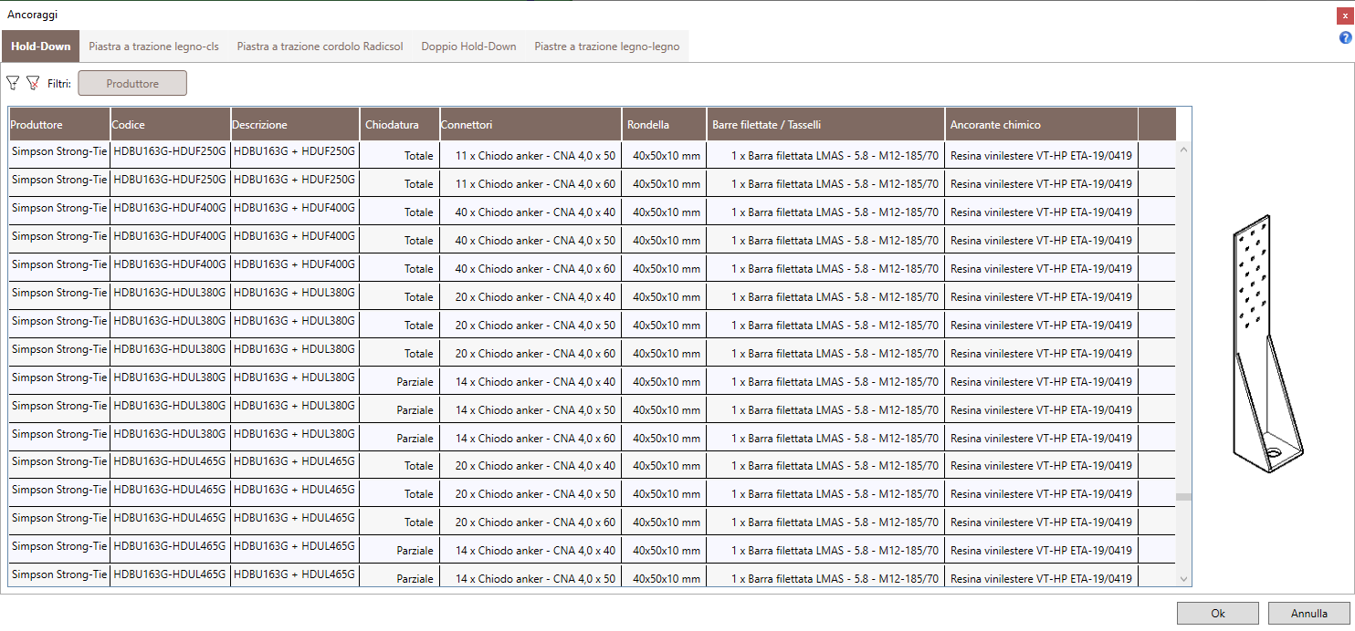The height and width of the screenshot is (631, 1355).
Task: Select HDUL380G Totale row with CNA 4,0 x 50
Action: (592, 325)
